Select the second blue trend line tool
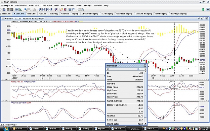Image resolution: width=210 pixels, height=131 pixels. pos(43,9)
